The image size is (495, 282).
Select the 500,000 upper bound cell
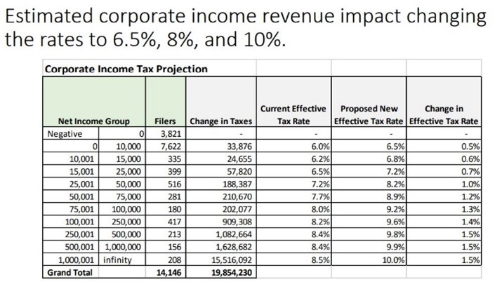tap(122, 234)
